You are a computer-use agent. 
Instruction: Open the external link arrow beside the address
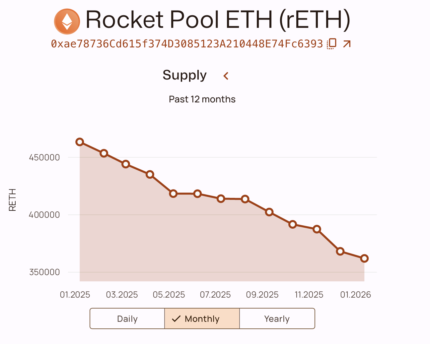[346, 43]
